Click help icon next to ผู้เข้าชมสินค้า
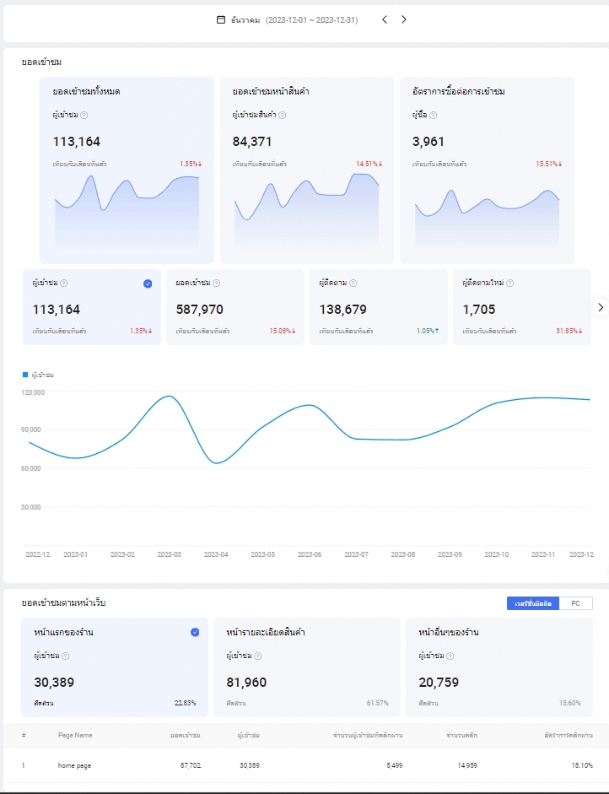This screenshot has height=794, width=609. (282, 115)
